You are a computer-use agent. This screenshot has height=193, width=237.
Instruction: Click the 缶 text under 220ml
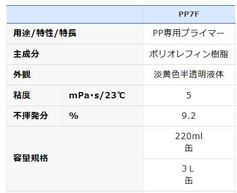click(x=189, y=148)
